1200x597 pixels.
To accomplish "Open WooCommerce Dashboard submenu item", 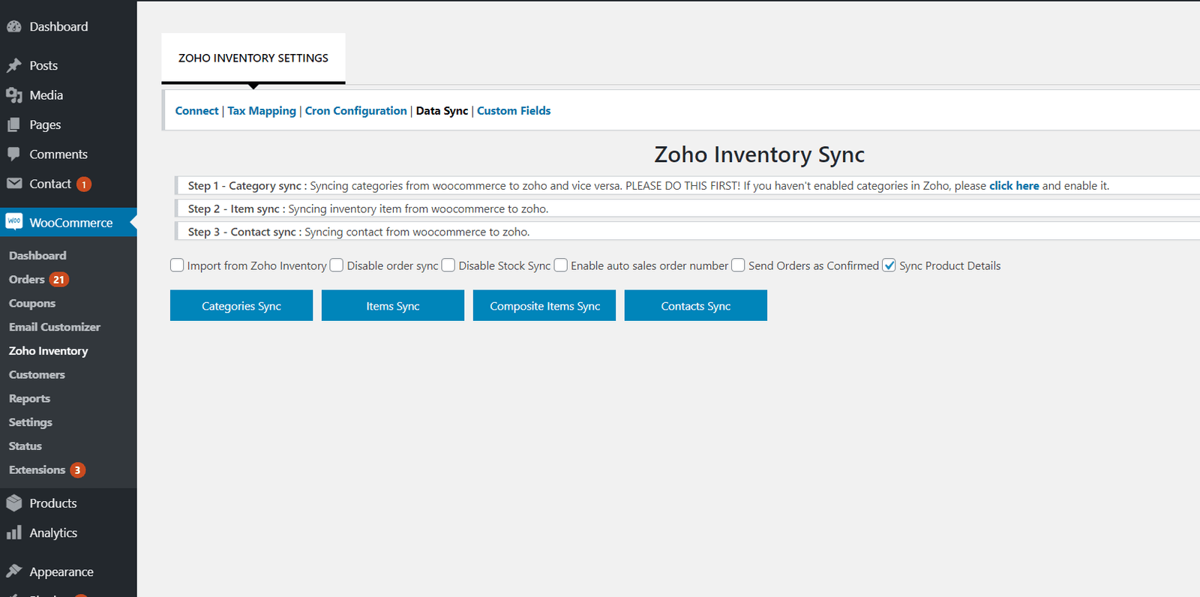I will tap(37, 256).
